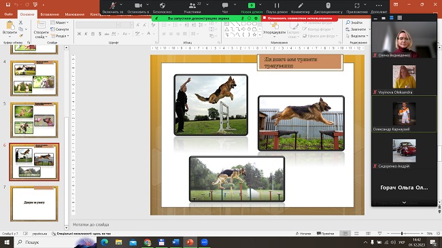Select slide 5 thumbnail
Viewport: 442px width, 248px height.
tap(34, 120)
